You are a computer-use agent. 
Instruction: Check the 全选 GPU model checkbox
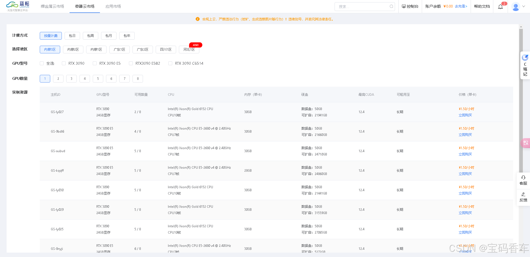point(42,63)
